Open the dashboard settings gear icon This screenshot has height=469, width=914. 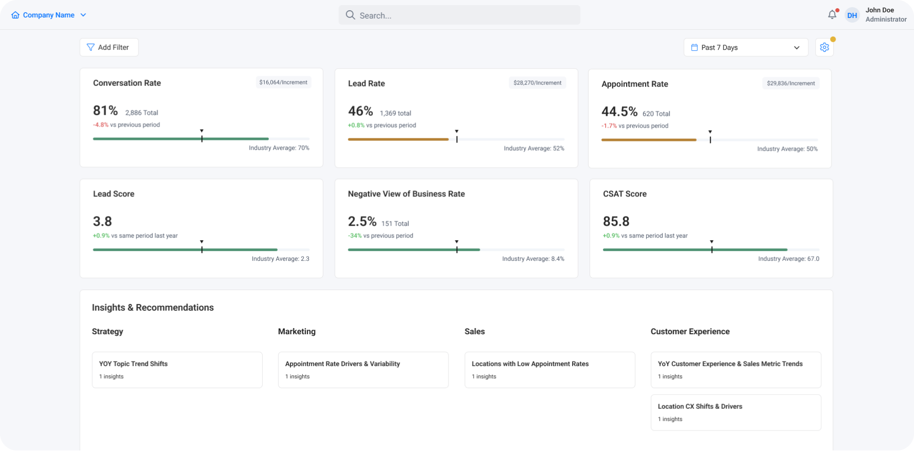pyautogui.click(x=824, y=47)
